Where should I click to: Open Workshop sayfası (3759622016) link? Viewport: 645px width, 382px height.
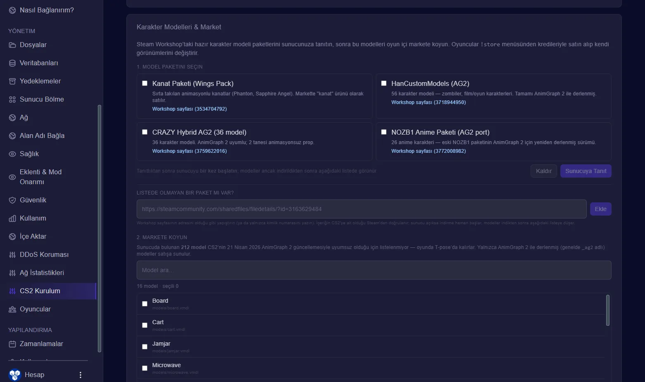click(x=190, y=151)
